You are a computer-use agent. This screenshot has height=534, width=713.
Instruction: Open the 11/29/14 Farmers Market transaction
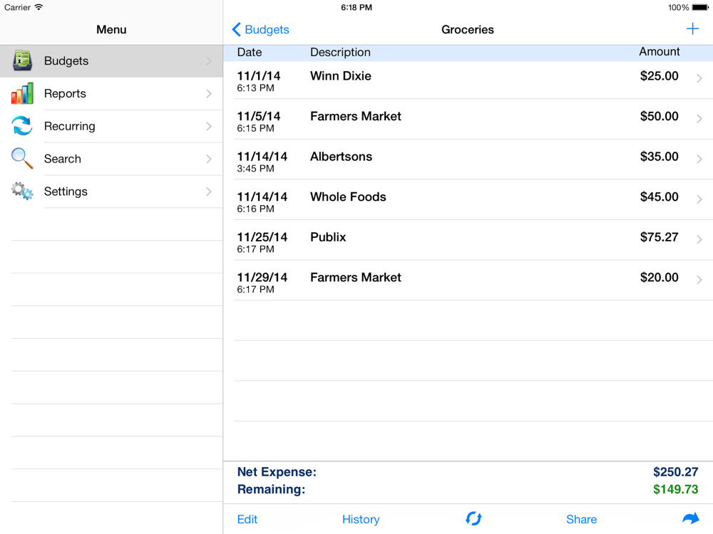[x=468, y=280]
